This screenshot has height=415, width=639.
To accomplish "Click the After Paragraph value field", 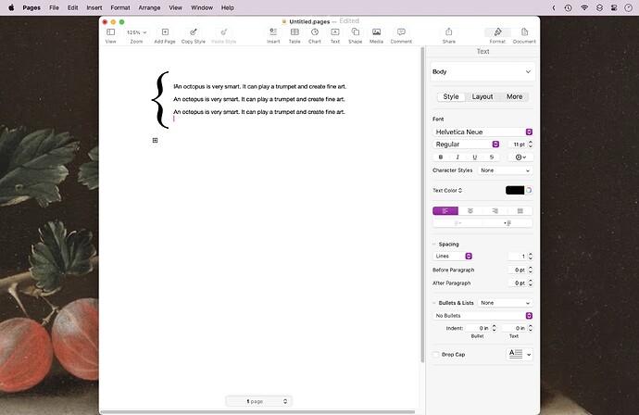I will coord(518,283).
